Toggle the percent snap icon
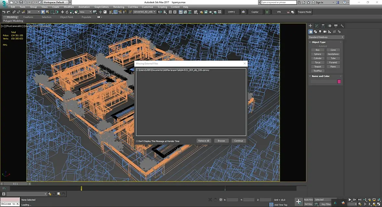 (120, 12)
